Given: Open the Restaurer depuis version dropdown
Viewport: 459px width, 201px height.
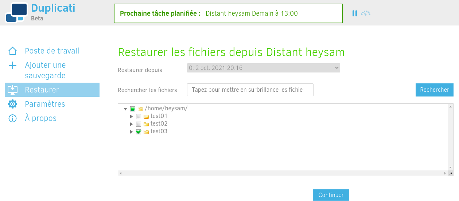Looking at the screenshot, I should pos(264,68).
